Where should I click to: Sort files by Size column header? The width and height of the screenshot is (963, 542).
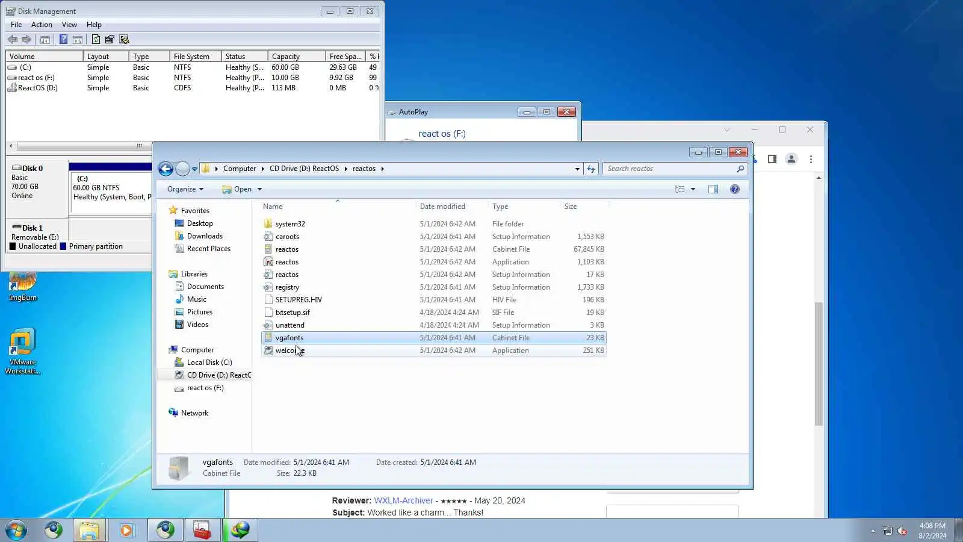[584, 207]
